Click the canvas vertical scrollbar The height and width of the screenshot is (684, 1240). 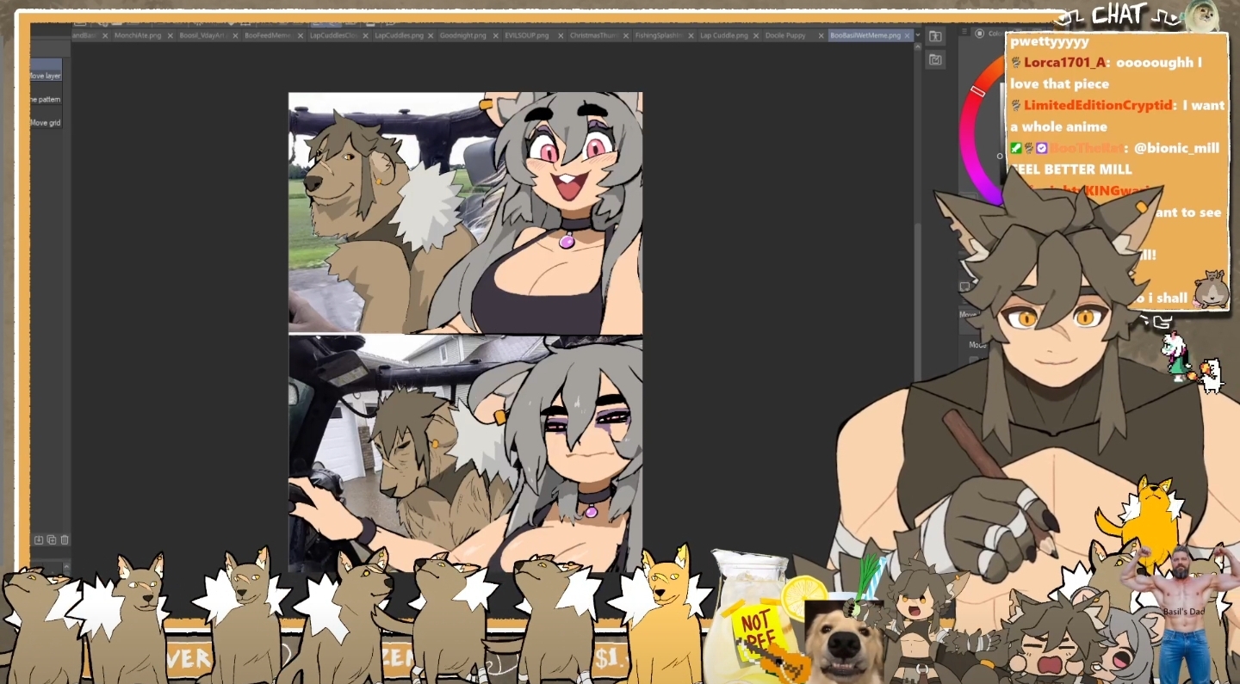[917, 258]
